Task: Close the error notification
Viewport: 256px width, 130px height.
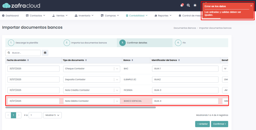Action: tap(251, 6)
